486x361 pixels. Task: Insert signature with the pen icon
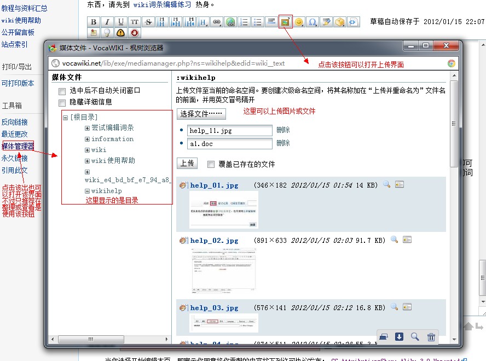(x=326, y=22)
